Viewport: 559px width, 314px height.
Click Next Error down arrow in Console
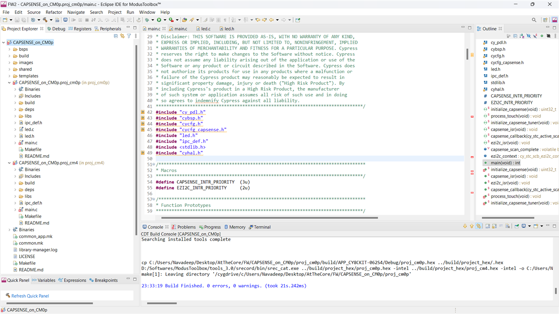click(x=465, y=226)
